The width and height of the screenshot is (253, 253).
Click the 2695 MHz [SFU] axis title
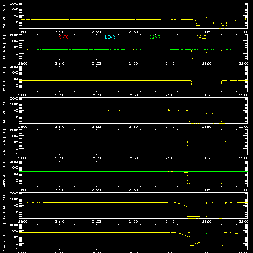4,142
